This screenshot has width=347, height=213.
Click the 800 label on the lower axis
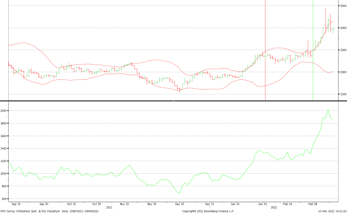5,186
